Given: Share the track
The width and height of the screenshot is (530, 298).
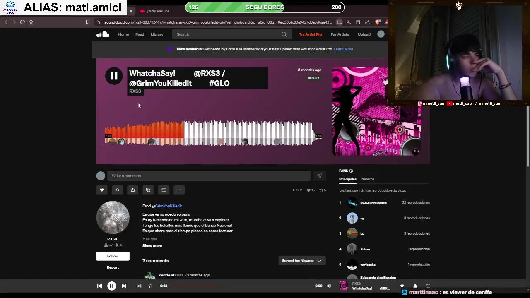Looking at the screenshot, I should click(132, 190).
